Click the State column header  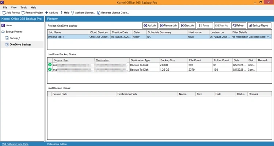point(139,32)
